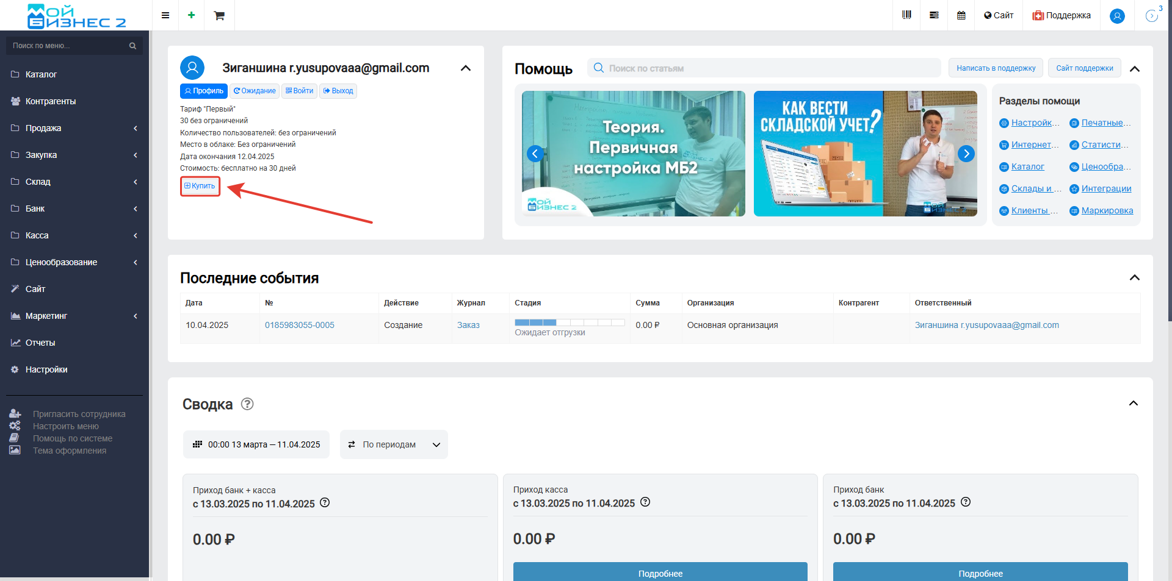The height and width of the screenshot is (581, 1172).
Task: Open the По периодам dropdown
Action: (394, 444)
